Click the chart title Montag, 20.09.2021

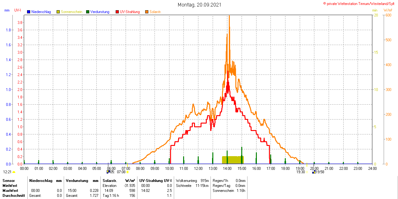point(199,5)
